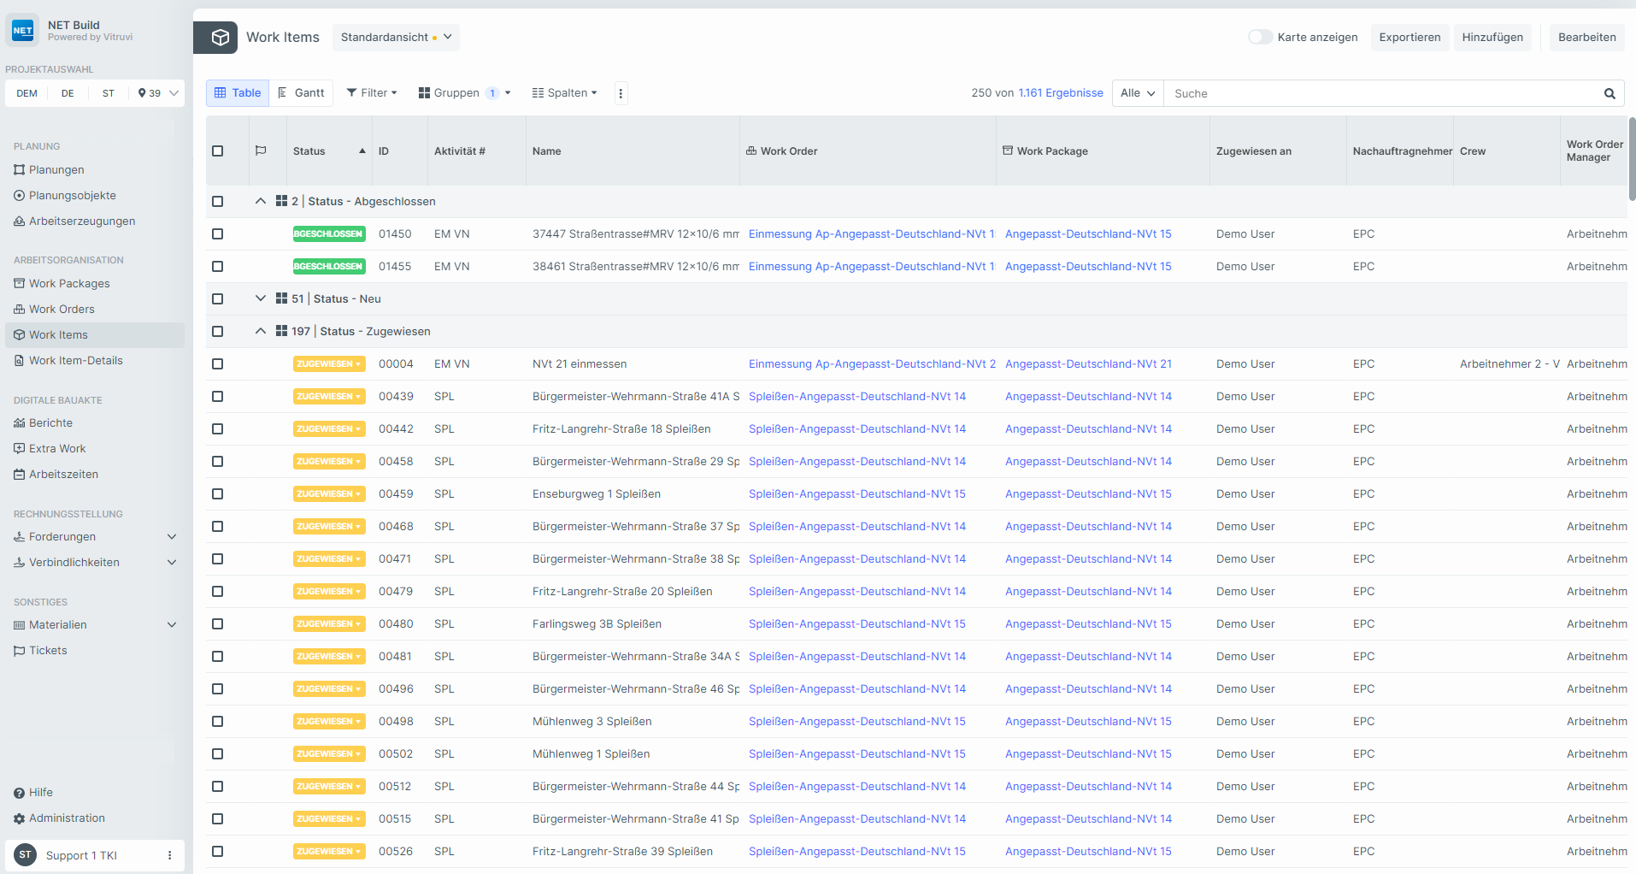1636x874 pixels.
Task: Open the three-dot toolbar options menu
Action: 621,93
